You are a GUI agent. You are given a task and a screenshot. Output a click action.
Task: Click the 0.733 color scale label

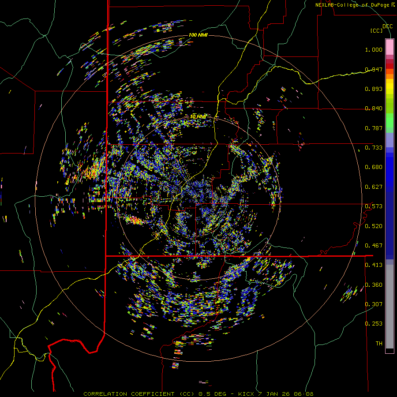[x=374, y=148]
